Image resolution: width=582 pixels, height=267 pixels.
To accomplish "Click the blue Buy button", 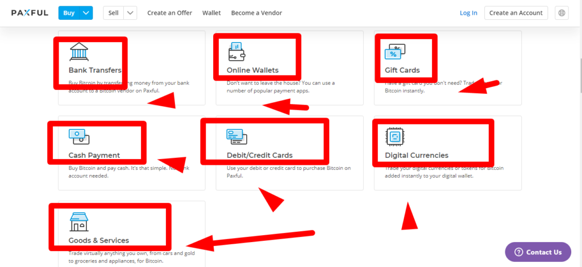I will [x=68, y=13].
